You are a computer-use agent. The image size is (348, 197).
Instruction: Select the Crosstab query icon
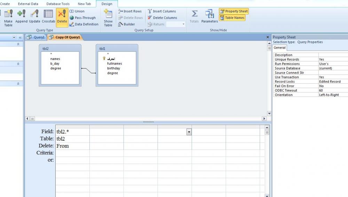[x=48, y=17]
